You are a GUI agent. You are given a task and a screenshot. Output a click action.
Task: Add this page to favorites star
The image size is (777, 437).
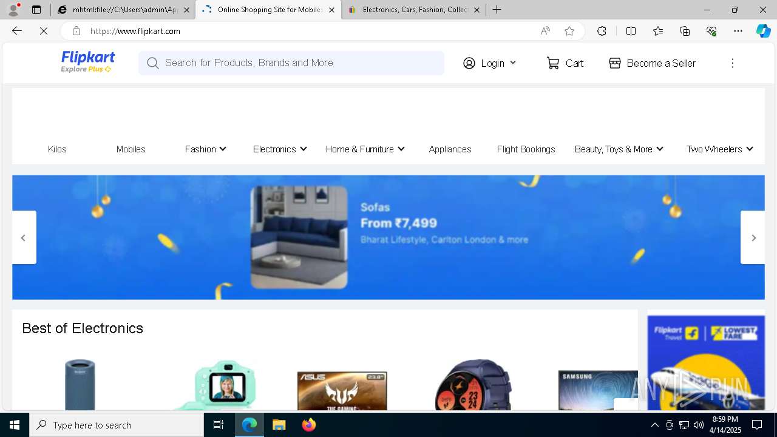tap(569, 31)
